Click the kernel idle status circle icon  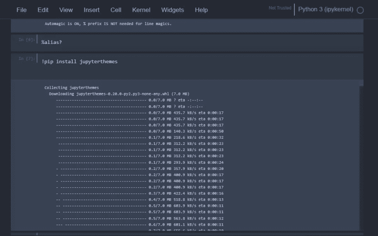pyautogui.click(x=360, y=10)
